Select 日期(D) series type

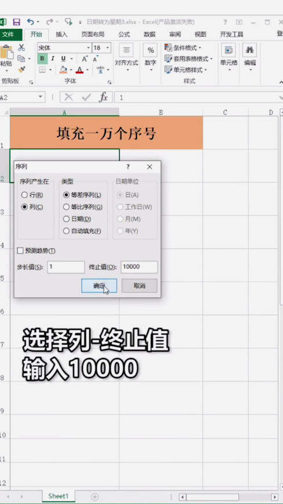(66, 219)
